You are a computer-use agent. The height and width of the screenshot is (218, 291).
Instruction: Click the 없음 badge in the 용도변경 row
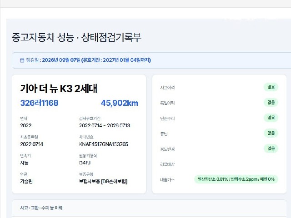(271, 149)
